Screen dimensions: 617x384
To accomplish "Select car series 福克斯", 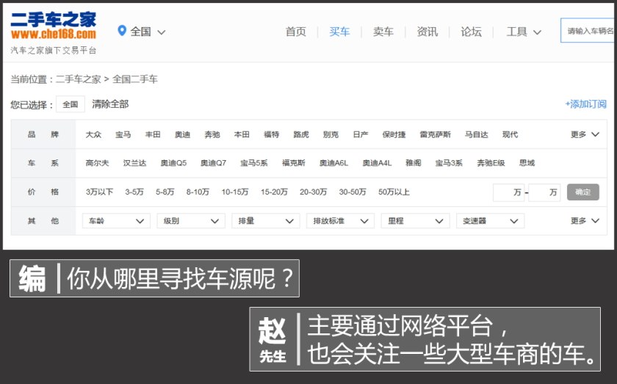I will point(294,163).
